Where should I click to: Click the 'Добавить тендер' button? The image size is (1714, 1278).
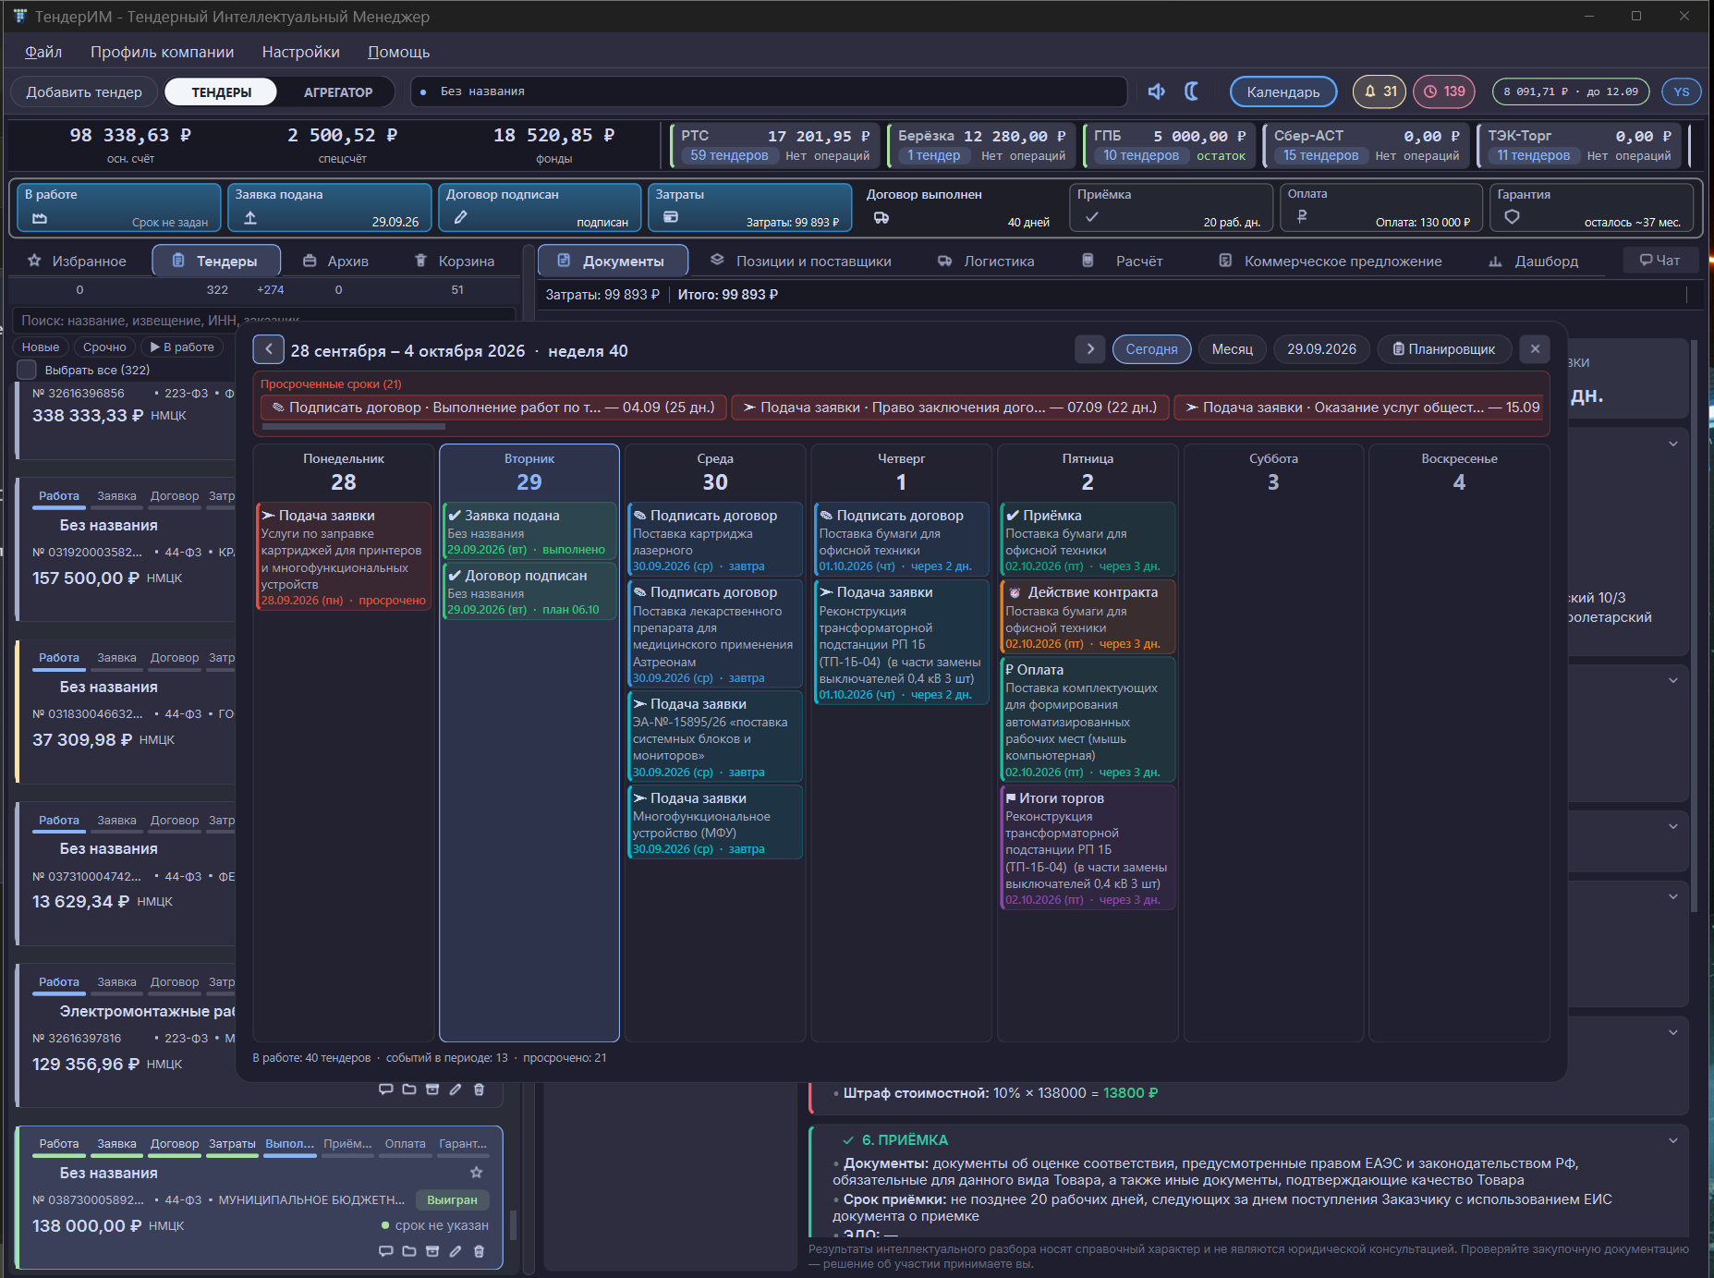point(84,92)
